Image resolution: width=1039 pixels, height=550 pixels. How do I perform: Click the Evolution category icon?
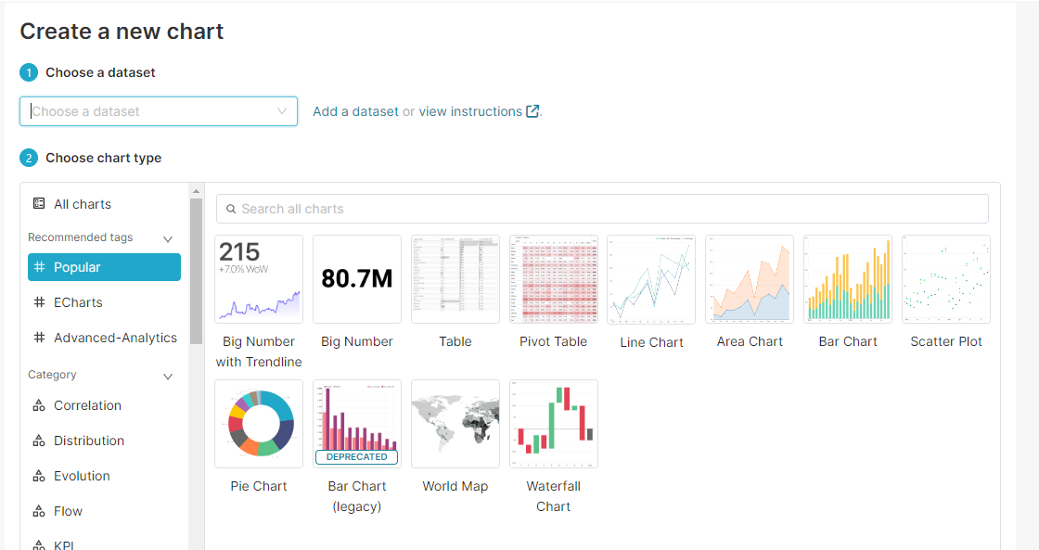[38, 476]
